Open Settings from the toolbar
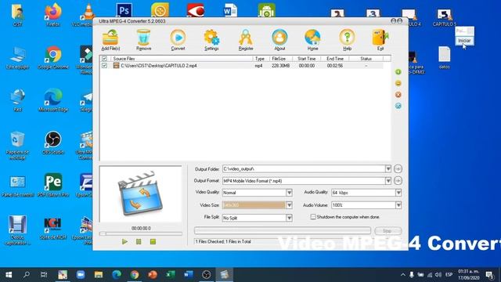This screenshot has width=501, height=282. coord(211,40)
